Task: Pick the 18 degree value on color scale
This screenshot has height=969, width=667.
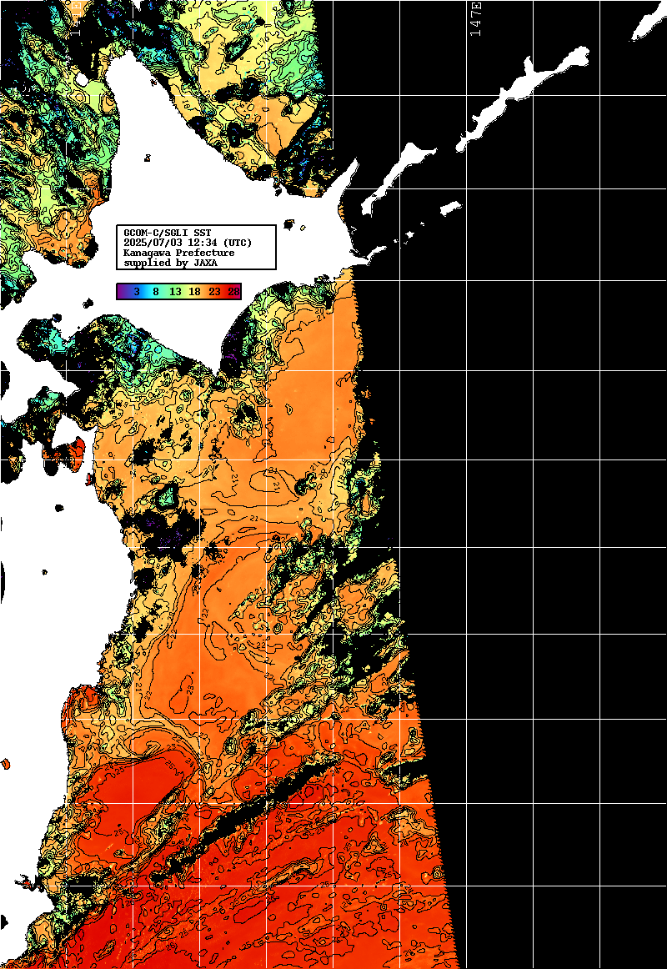Action: 194,292
